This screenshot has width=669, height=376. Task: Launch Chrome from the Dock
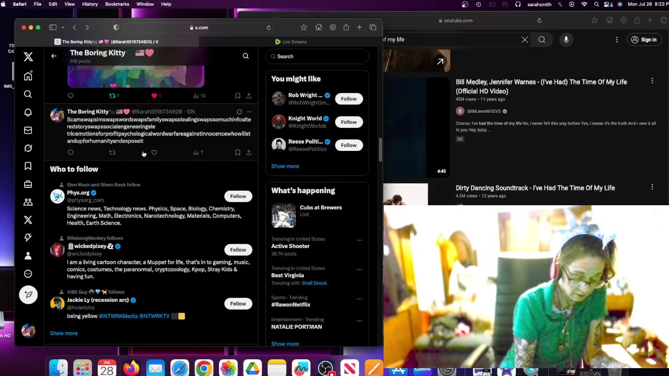204,368
